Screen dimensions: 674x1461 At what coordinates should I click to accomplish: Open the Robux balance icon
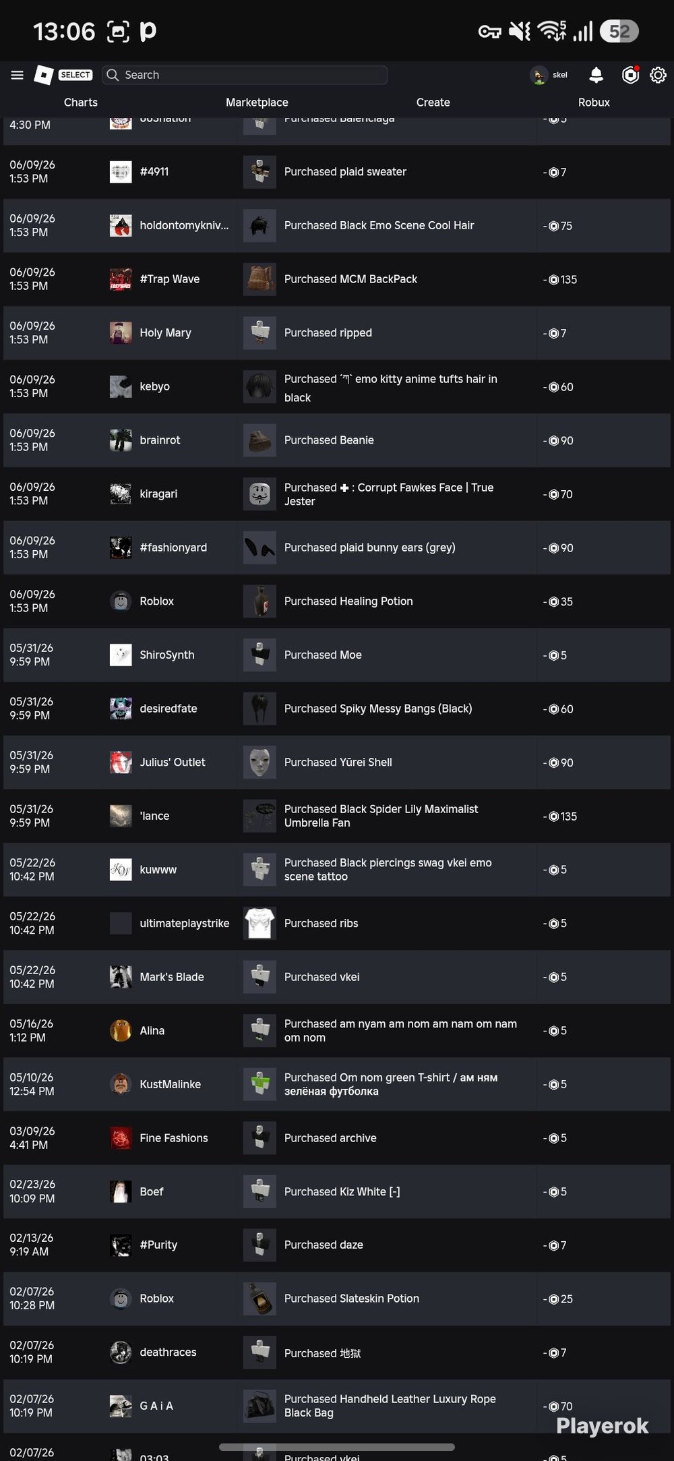click(630, 75)
